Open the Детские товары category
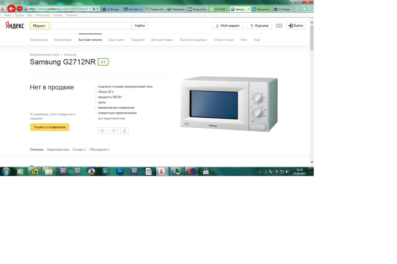This screenshot has height=264, width=397. [x=162, y=40]
